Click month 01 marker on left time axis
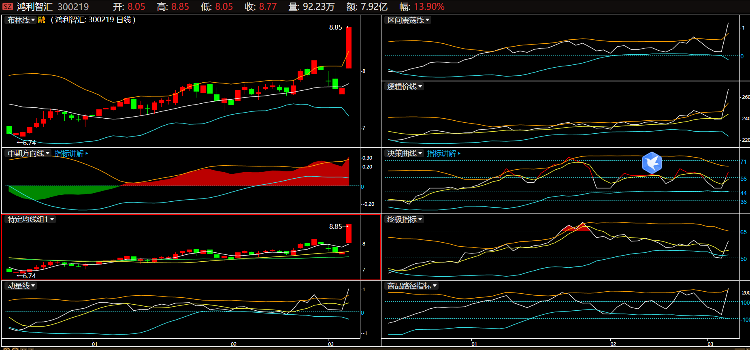The width and height of the screenshot is (750, 350). click(94, 344)
